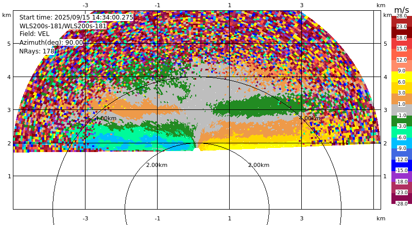Click the bottom axis -1 tick label

pyautogui.click(x=157, y=218)
